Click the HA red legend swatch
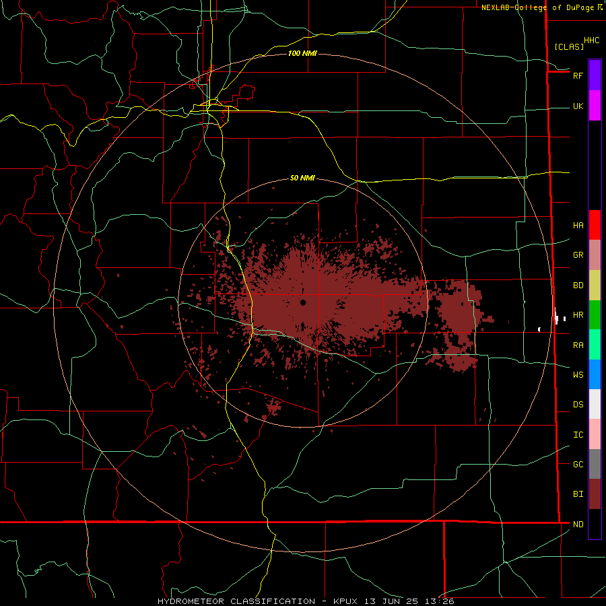The image size is (606, 606). point(595,225)
